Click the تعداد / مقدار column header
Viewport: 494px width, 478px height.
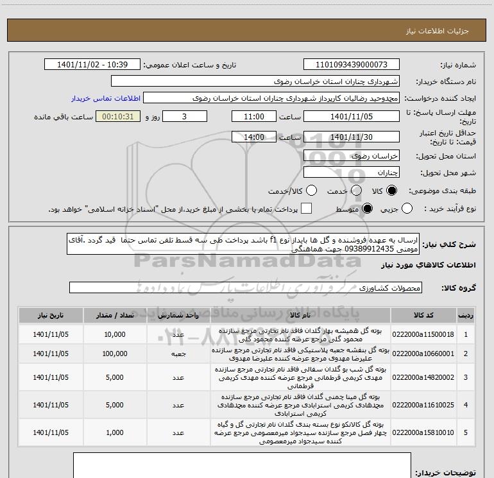115,315
